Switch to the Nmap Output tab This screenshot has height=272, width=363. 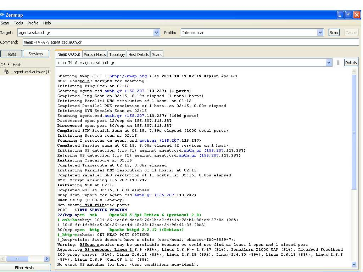pos(68,54)
